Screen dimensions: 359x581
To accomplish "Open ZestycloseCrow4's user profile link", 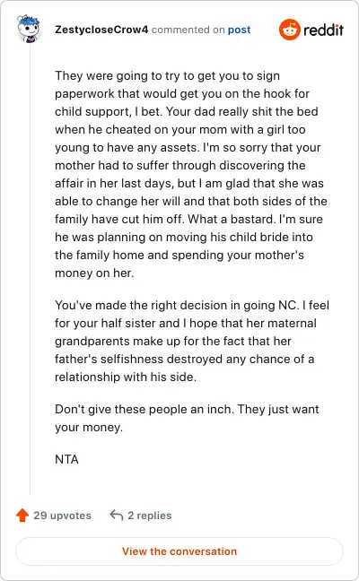I will (101, 30).
